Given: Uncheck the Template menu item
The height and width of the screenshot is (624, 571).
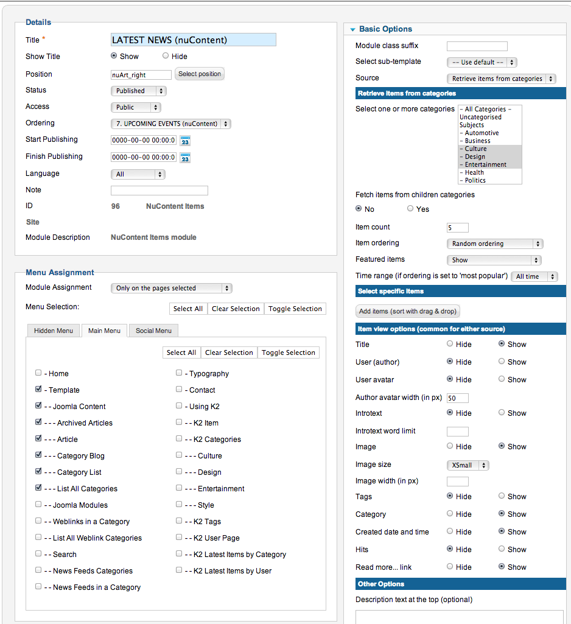Looking at the screenshot, I should (38, 389).
